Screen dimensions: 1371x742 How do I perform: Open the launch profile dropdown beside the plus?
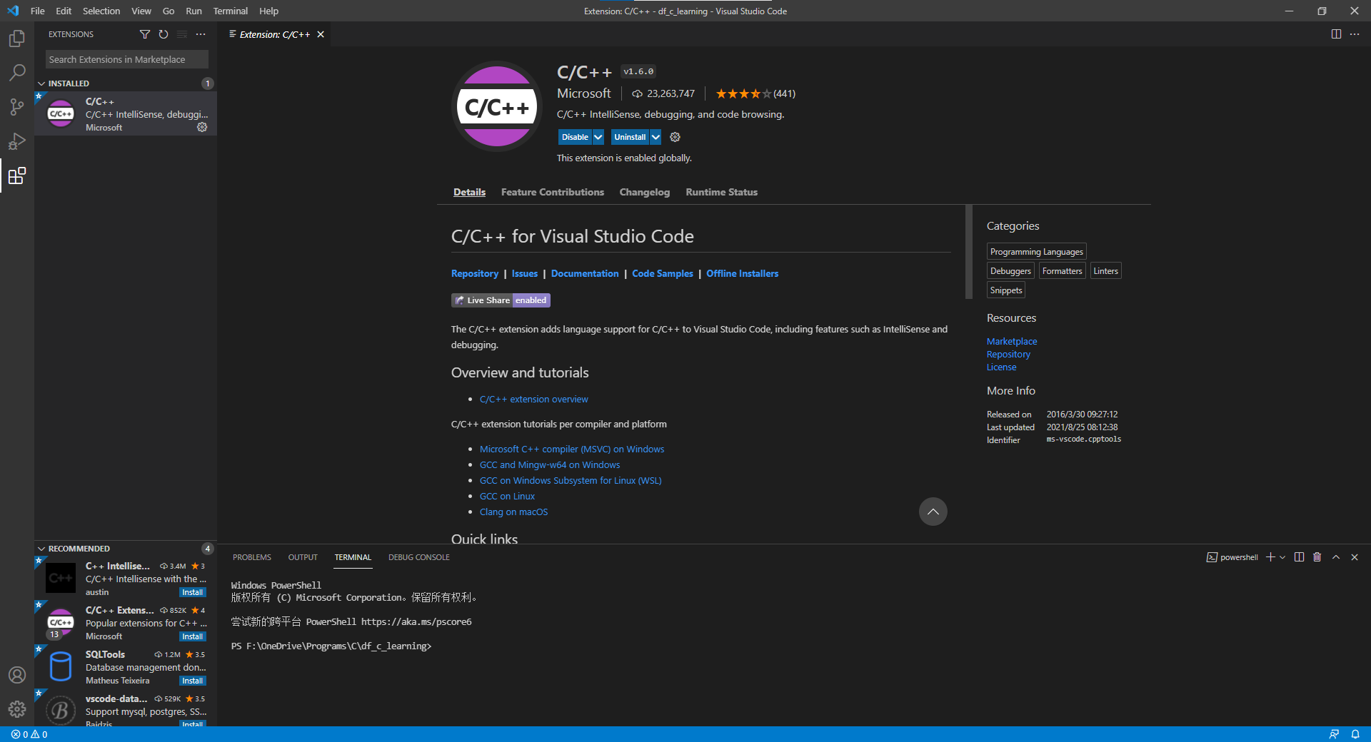tap(1282, 557)
